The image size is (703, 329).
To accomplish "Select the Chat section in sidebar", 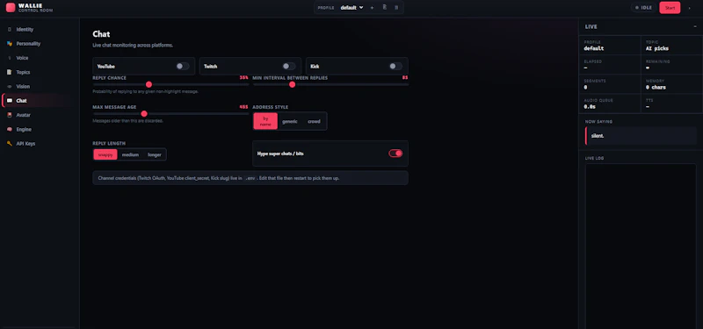I will coord(38,101).
